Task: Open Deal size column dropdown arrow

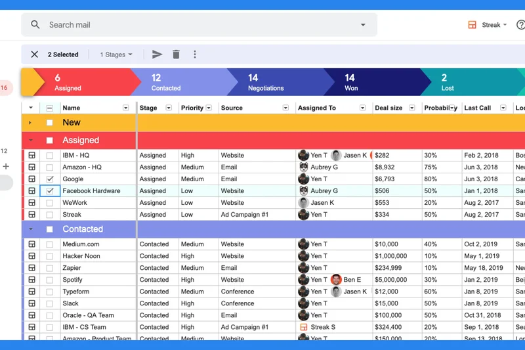Action: [412, 108]
